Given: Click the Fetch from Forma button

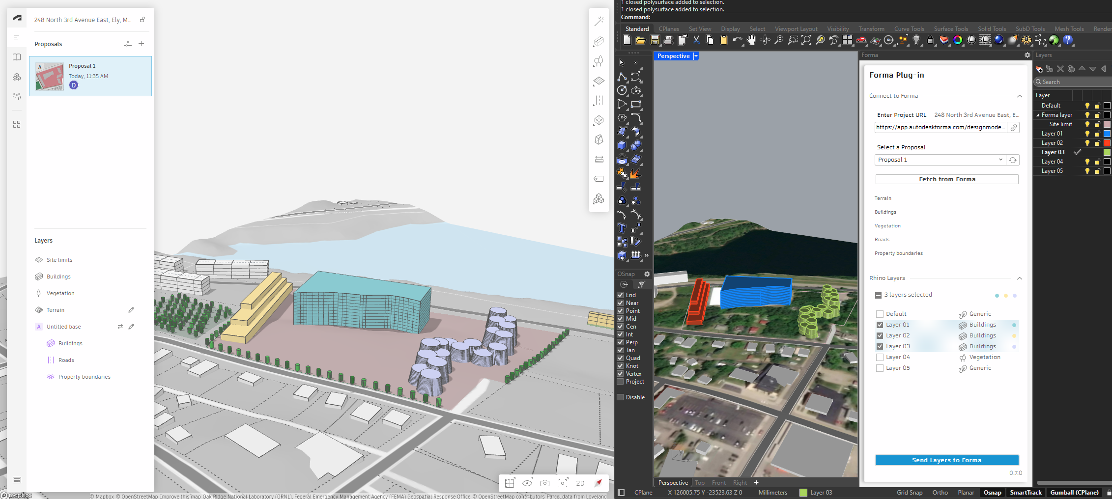Looking at the screenshot, I should tap(946, 179).
